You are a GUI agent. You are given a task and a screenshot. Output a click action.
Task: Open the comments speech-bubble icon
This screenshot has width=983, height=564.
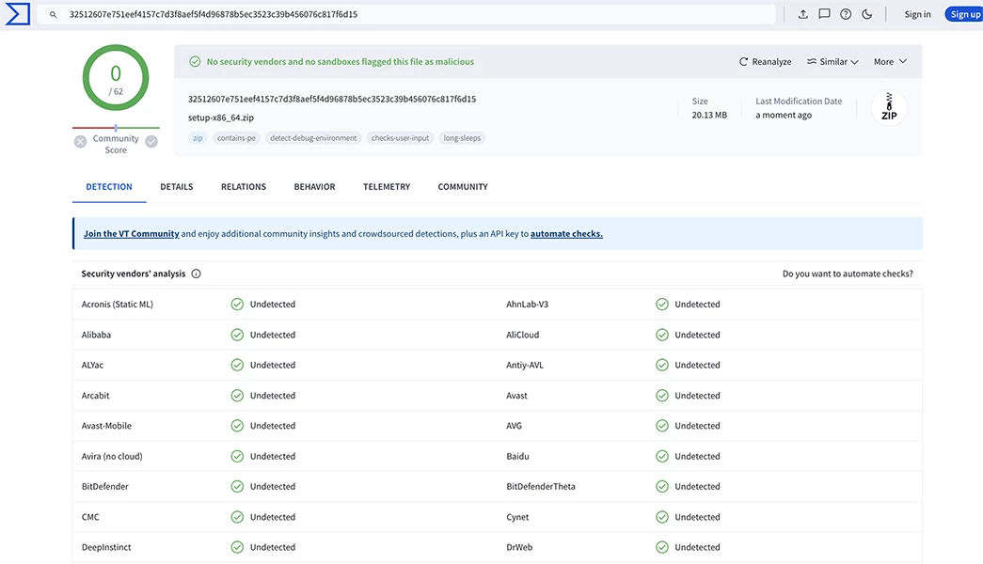(x=824, y=14)
